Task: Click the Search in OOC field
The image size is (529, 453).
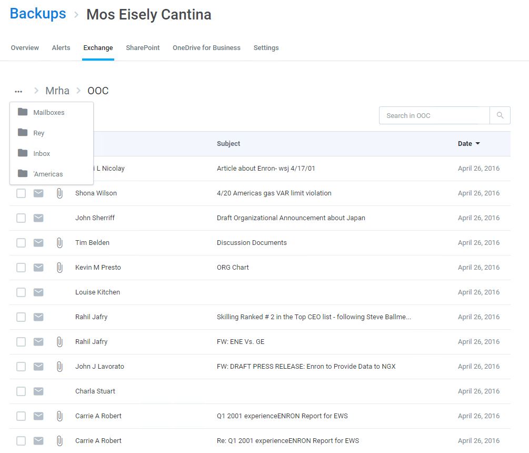Action: (434, 115)
